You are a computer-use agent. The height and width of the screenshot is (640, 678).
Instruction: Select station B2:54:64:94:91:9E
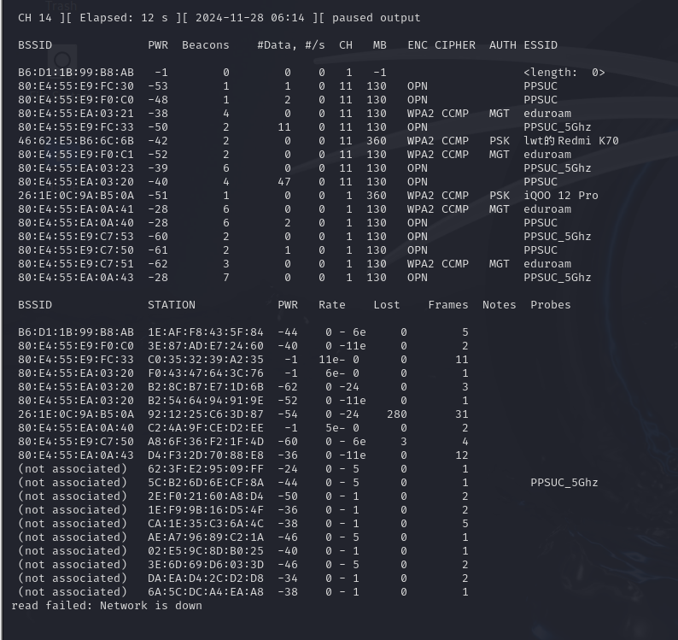(206, 401)
